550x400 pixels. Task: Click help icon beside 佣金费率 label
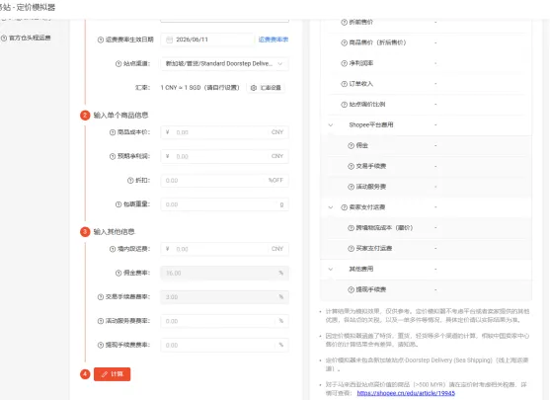(x=118, y=273)
